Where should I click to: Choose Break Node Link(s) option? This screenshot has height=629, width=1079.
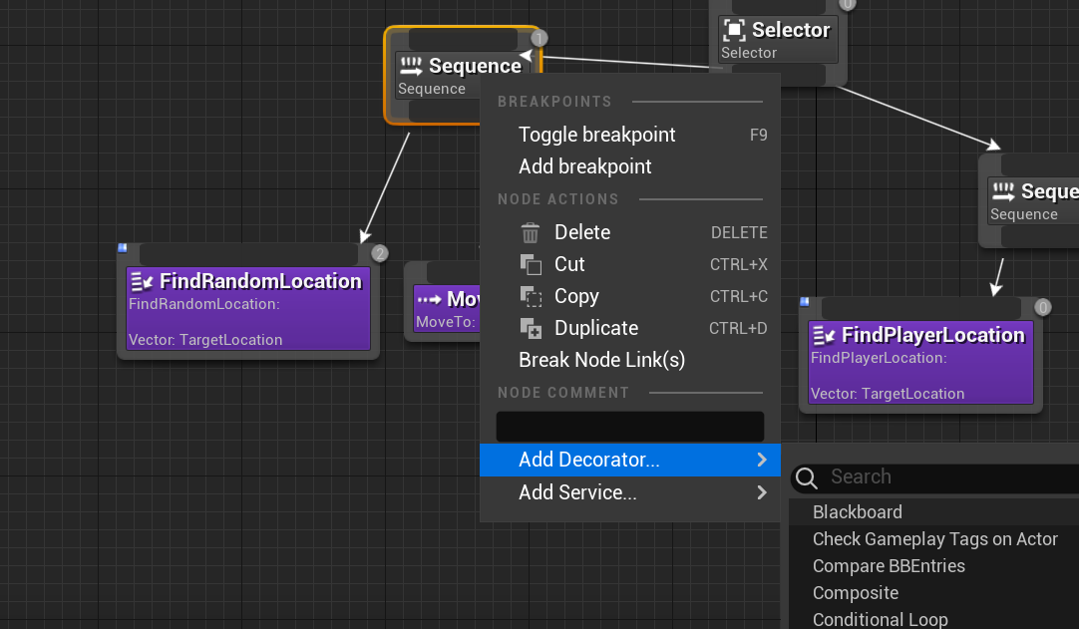(x=601, y=360)
